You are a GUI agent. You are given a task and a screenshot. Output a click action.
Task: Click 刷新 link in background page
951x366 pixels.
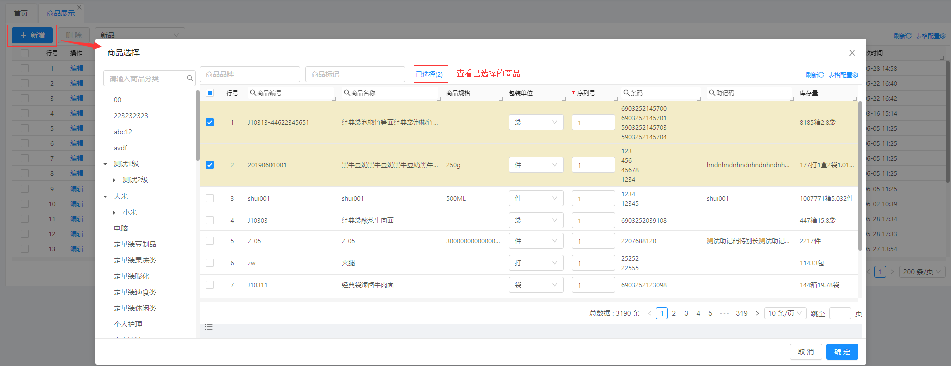pos(903,36)
